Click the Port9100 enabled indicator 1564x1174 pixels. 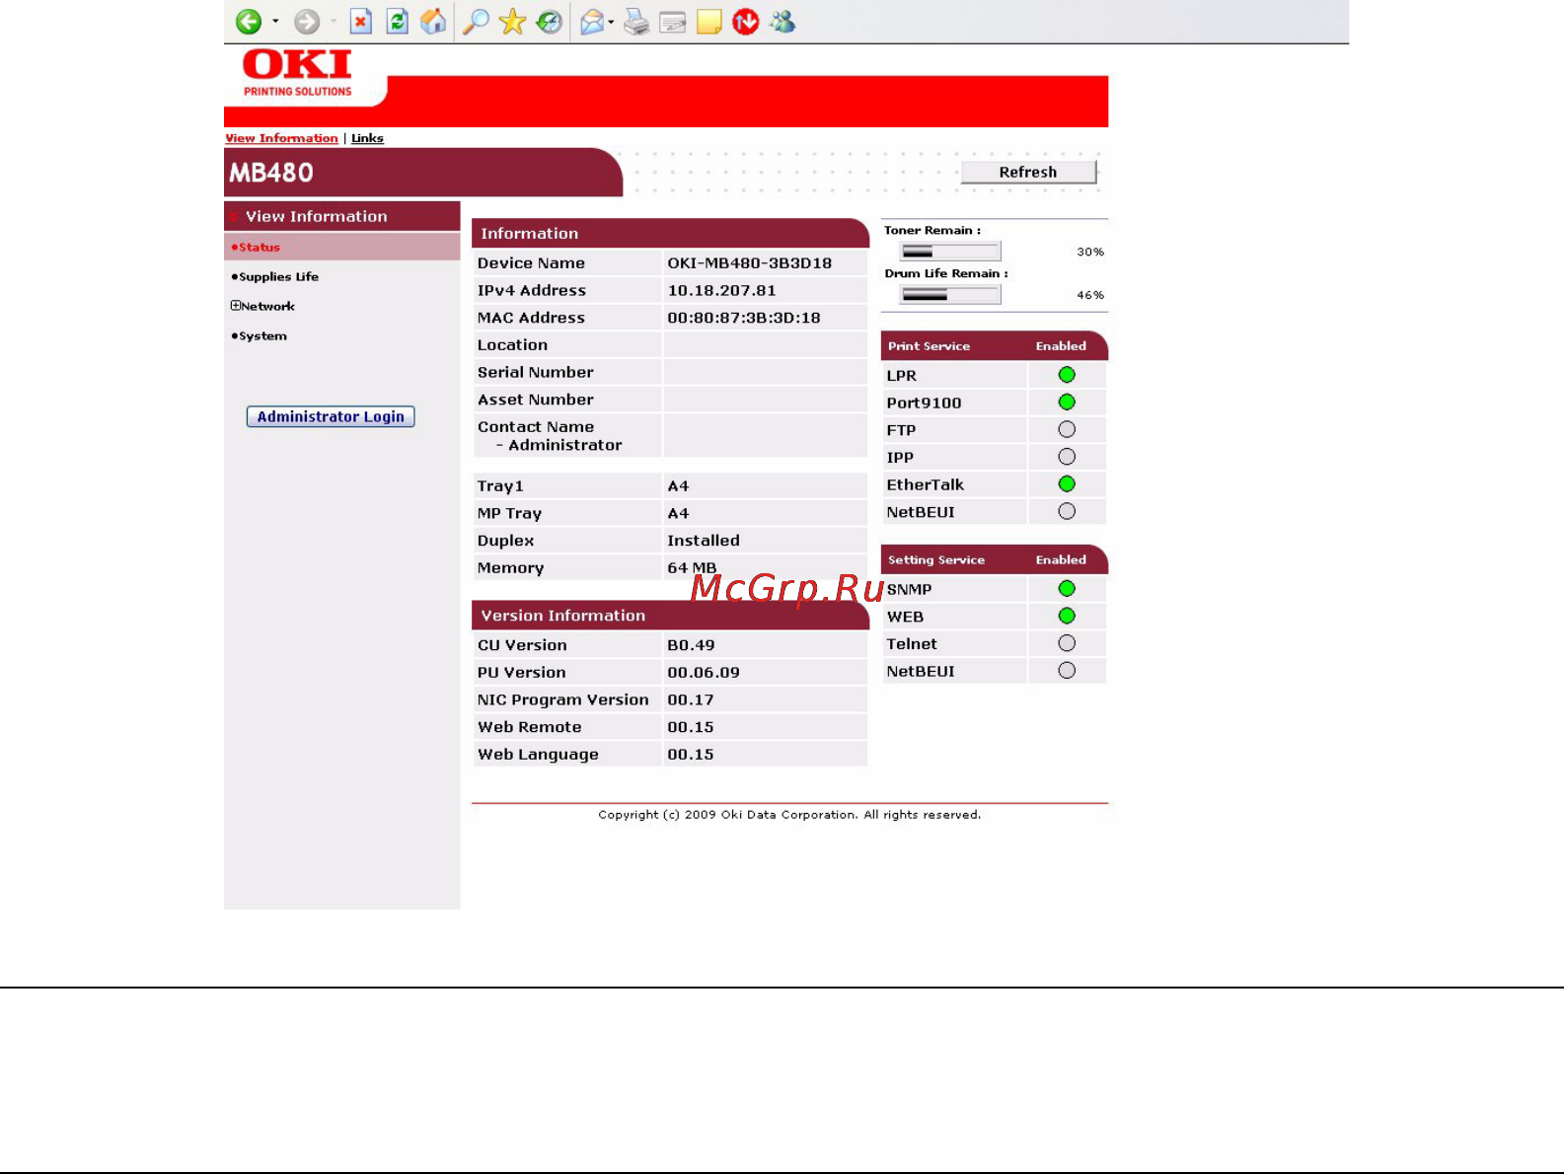[x=1067, y=403]
